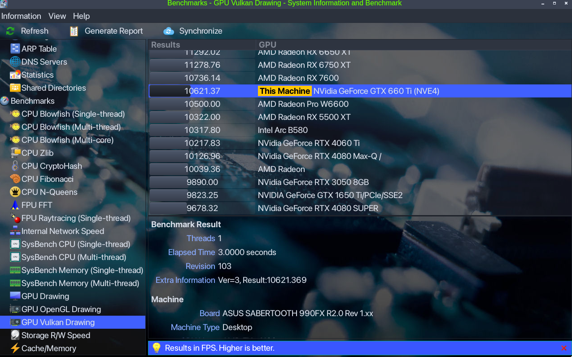Click the Statistics chart icon
Viewport: 572px width, 357px height.
(15, 75)
